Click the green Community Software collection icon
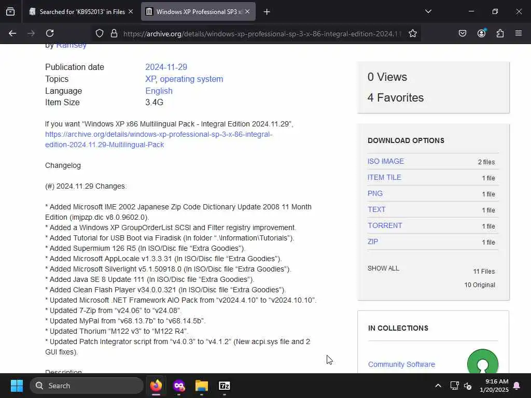The height and width of the screenshot is (398, 531). pyautogui.click(x=483, y=361)
